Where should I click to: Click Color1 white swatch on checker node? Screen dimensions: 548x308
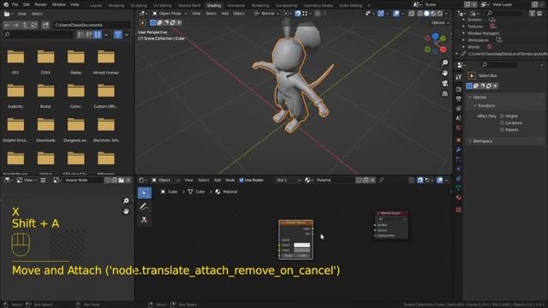301,246
